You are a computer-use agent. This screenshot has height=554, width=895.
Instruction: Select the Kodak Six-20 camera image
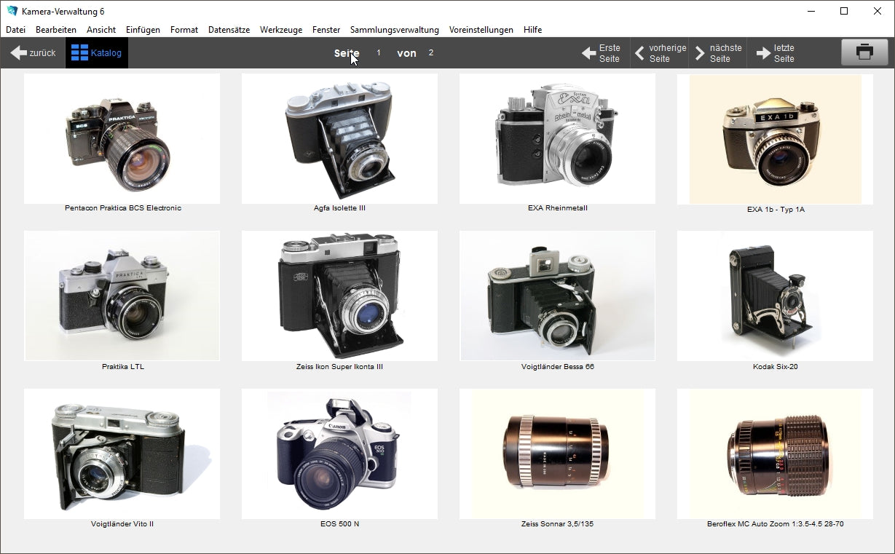[x=775, y=296]
